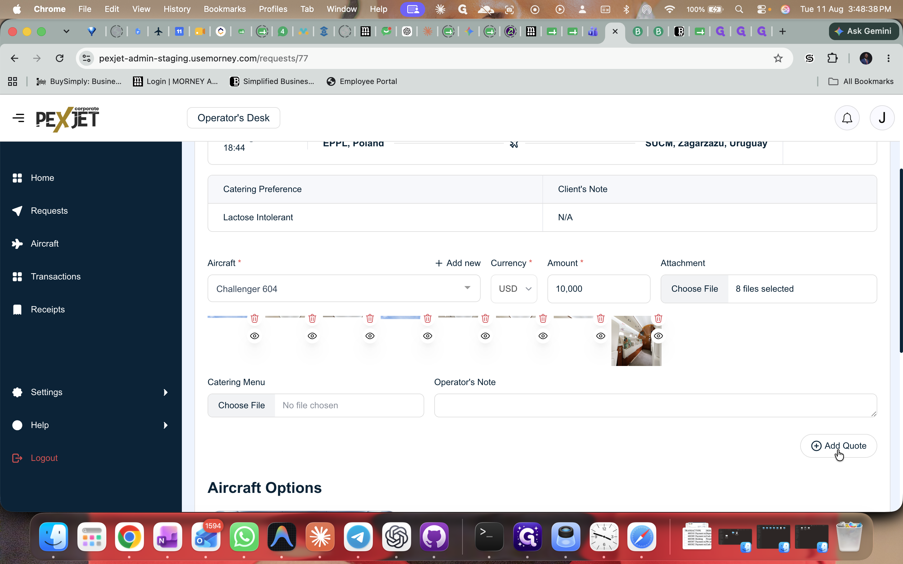The image size is (903, 564).
Task: Preview the first attachment with its eye icon
Action: [255, 336]
